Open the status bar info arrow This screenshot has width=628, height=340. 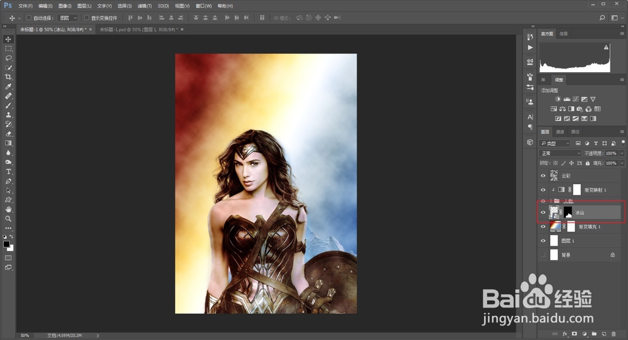pos(98,335)
